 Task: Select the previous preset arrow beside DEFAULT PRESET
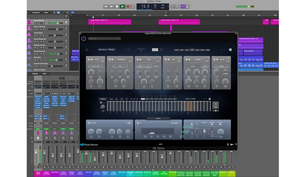coord(126,50)
